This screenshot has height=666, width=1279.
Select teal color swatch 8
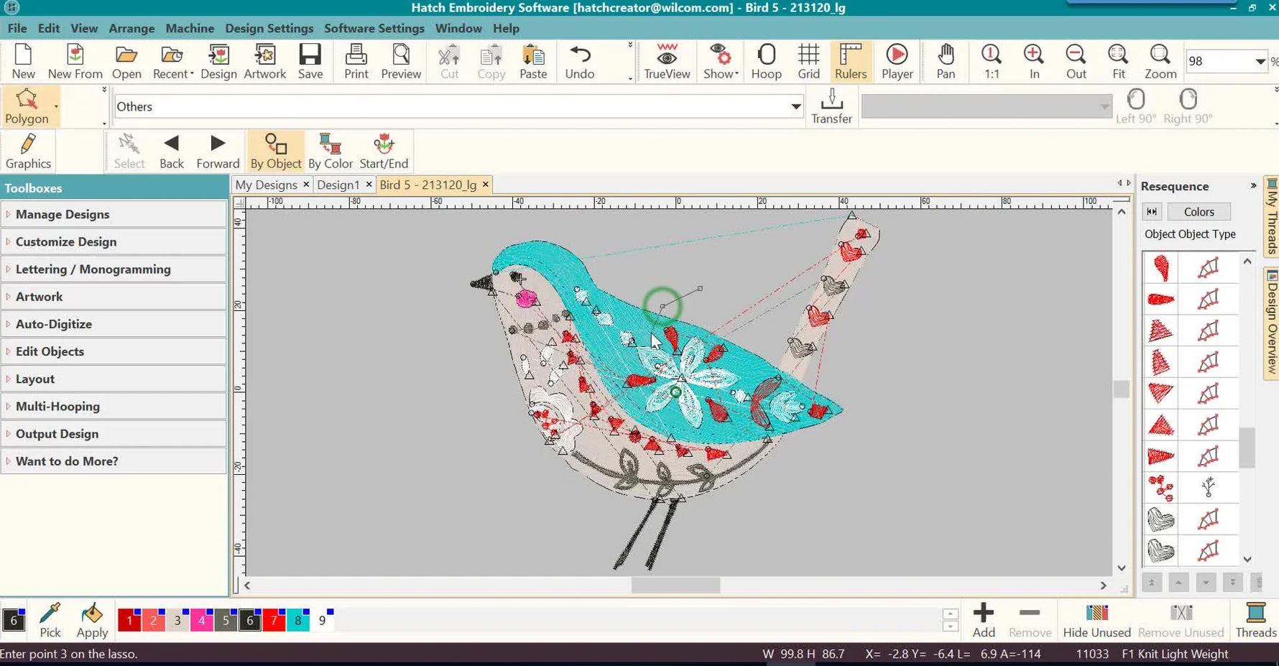(298, 620)
